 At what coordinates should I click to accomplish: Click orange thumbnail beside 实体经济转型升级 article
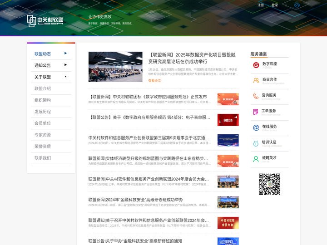(x=228, y=161)
